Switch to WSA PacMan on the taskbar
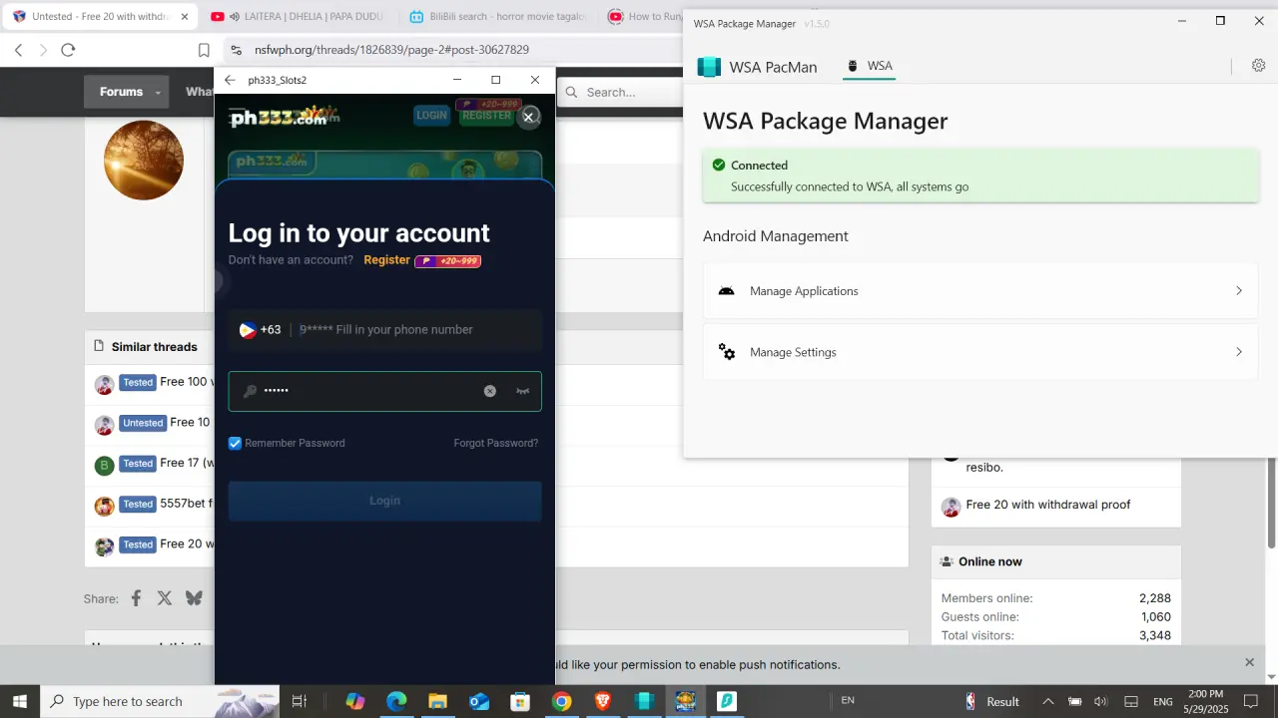This screenshot has width=1278, height=718. coord(644,701)
